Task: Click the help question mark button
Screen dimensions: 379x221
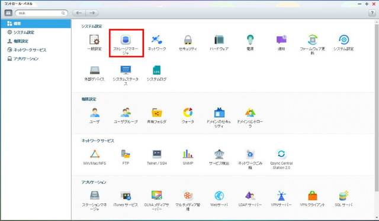Action: pos(372,13)
